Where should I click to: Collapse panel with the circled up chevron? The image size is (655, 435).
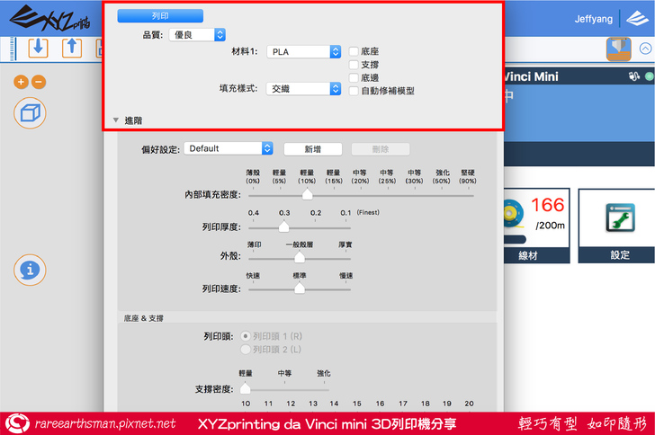coord(645,49)
